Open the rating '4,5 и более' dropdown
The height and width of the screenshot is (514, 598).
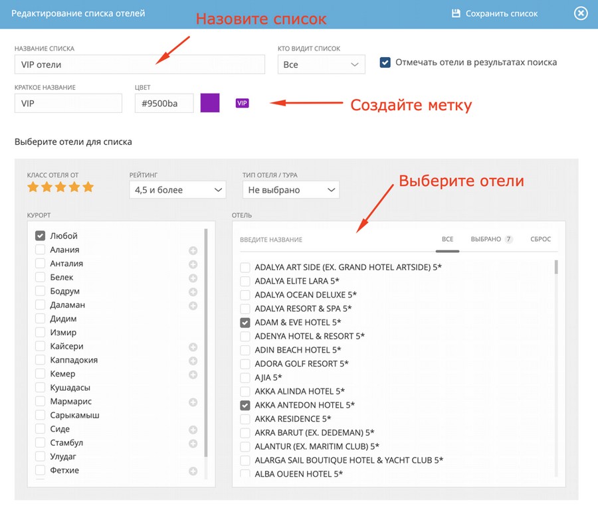177,189
